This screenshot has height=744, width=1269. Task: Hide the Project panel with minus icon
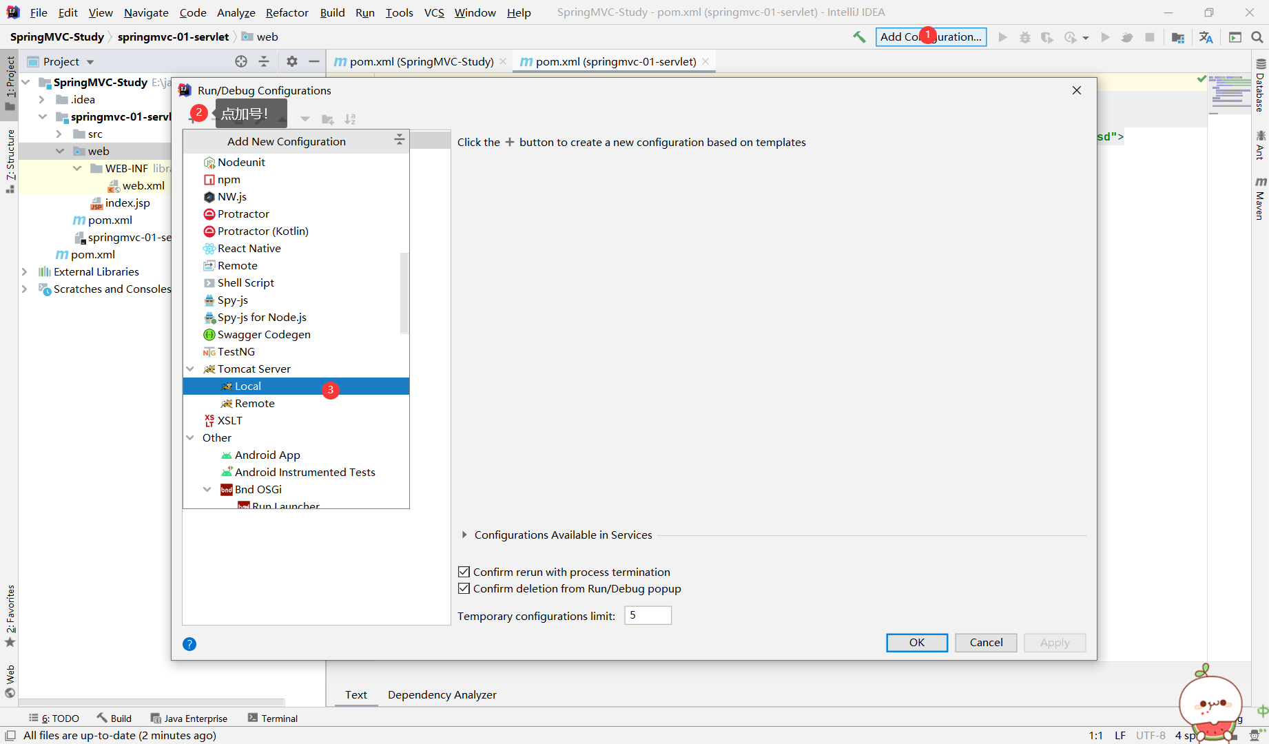pyautogui.click(x=314, y=61)
